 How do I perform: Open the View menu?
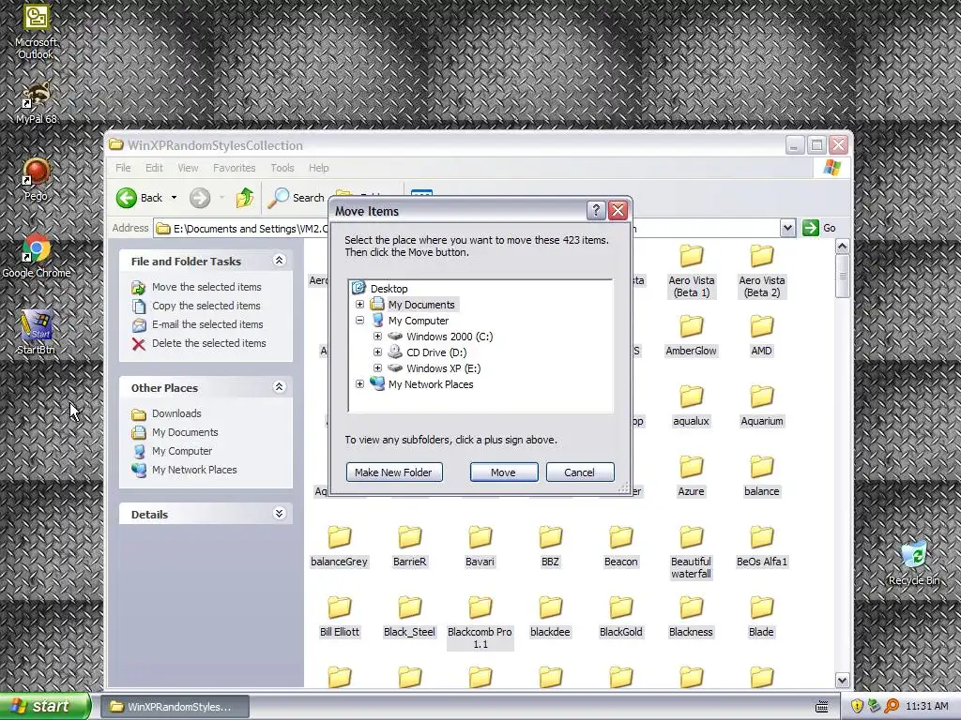click(188, 168)
